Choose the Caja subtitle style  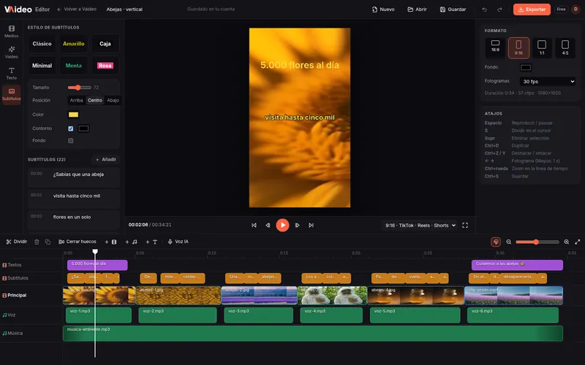click(x=105, y=44)
